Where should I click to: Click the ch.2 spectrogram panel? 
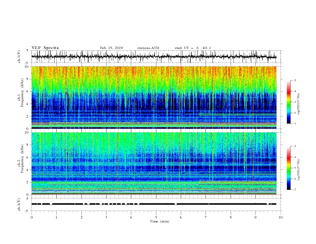point(154,163)
